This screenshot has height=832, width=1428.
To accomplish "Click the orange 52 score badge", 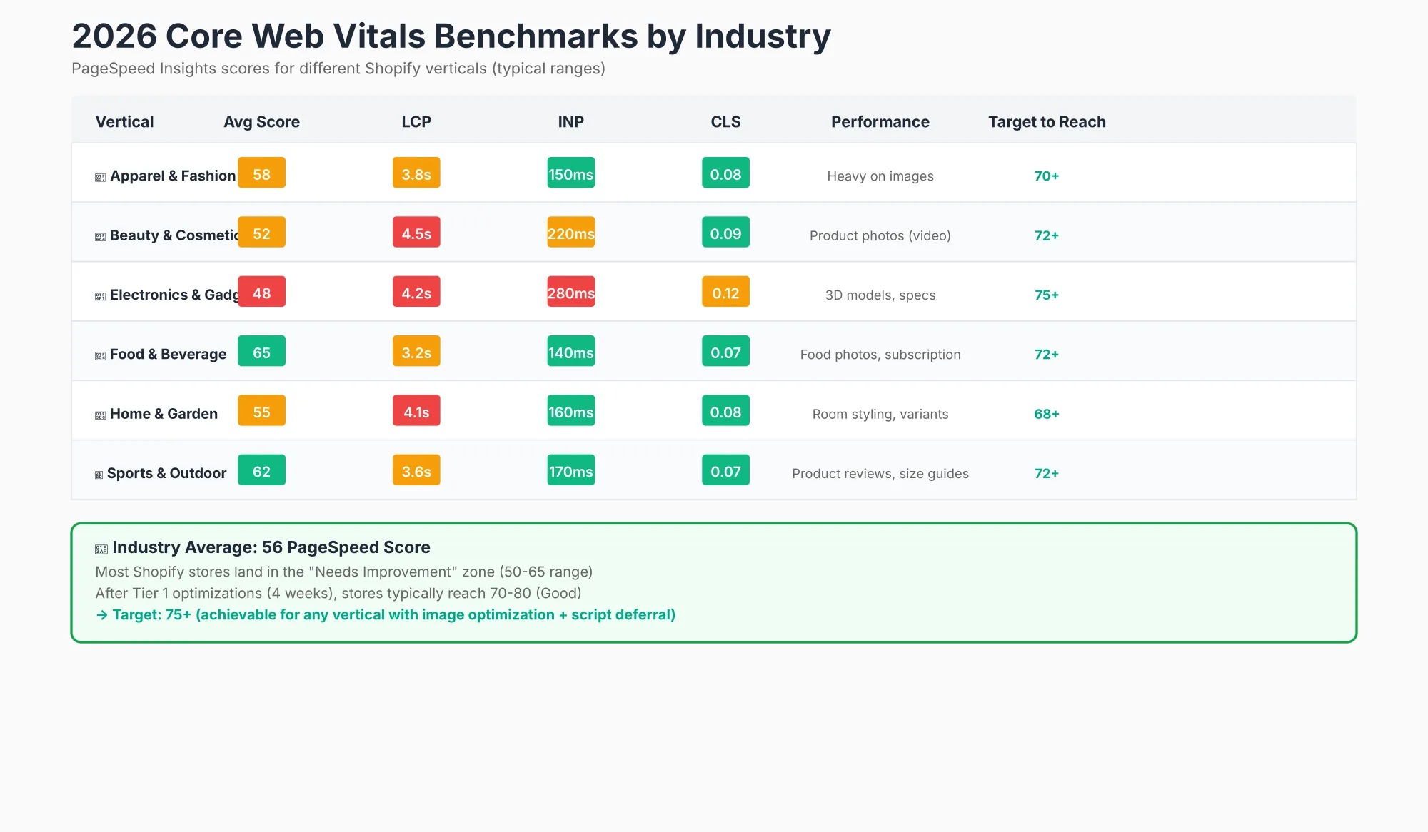I will coord(261,232).
